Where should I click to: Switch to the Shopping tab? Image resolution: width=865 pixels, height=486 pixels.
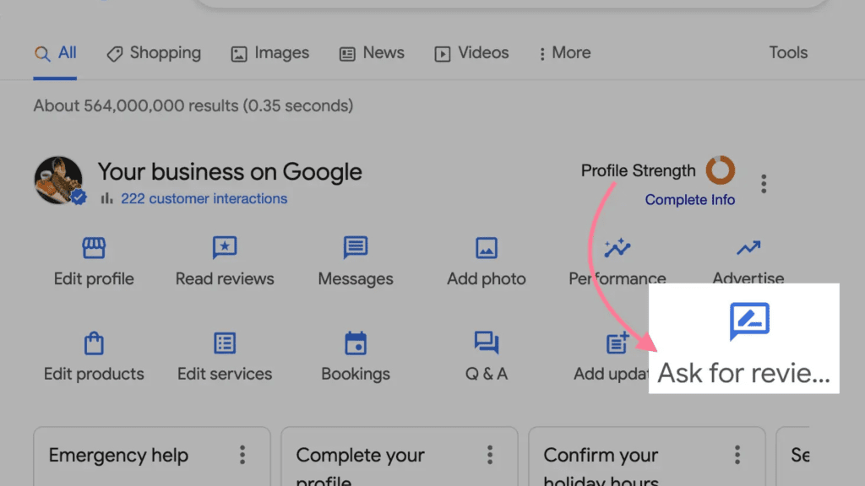coord(154,53)
